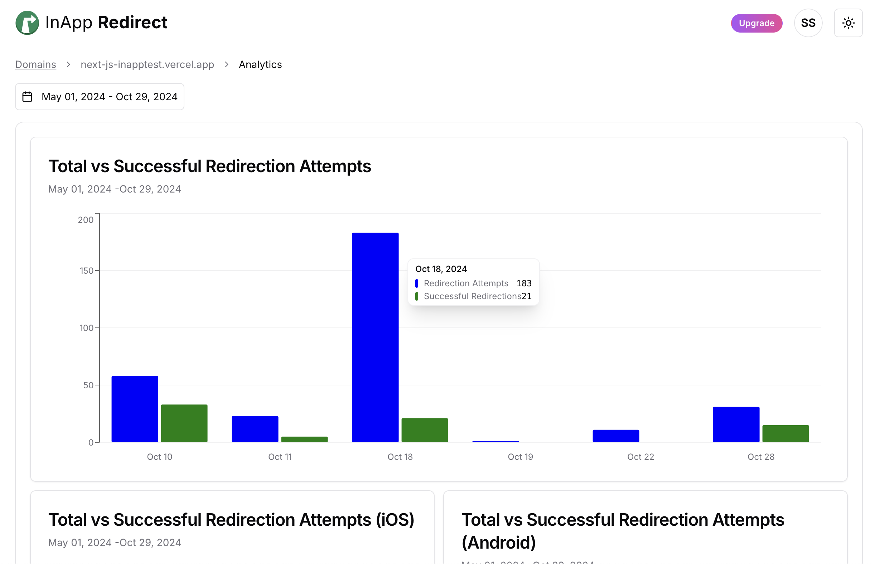The width and height of the screenshot is (875, 564).
Task: Click the green Oct 18 successful bar
Action: (x=425, y=430)
